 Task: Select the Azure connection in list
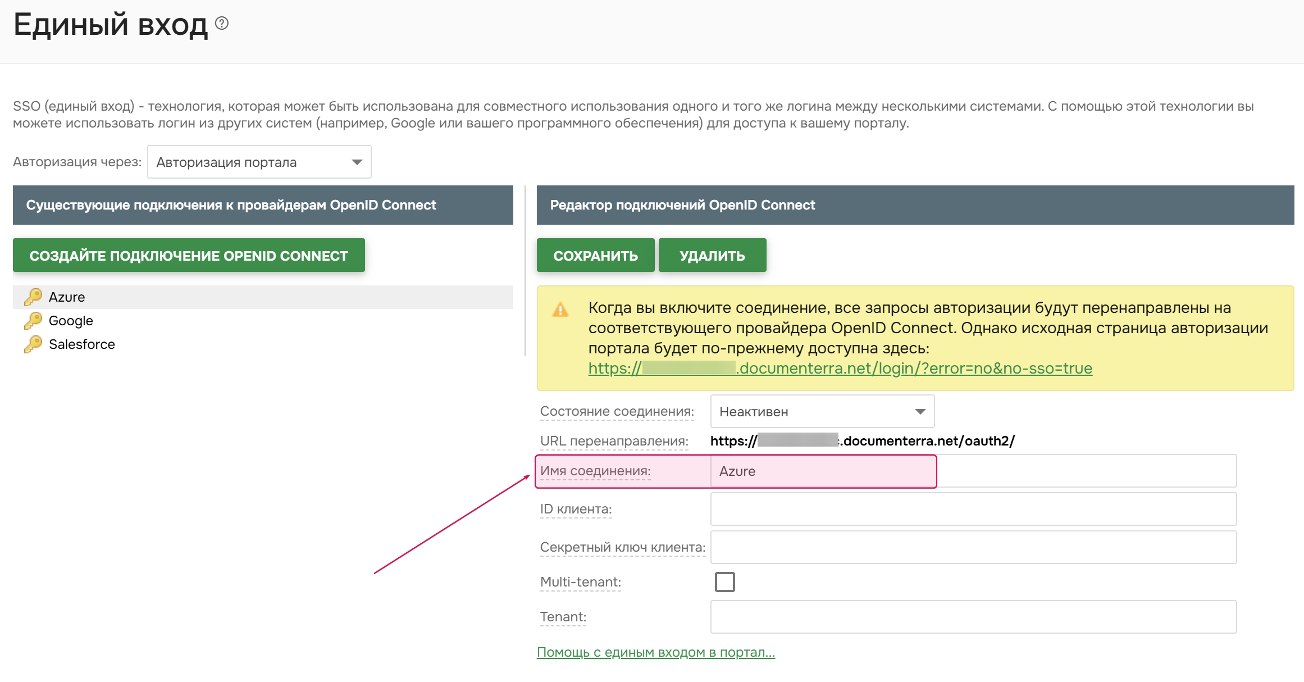[67, 297]
